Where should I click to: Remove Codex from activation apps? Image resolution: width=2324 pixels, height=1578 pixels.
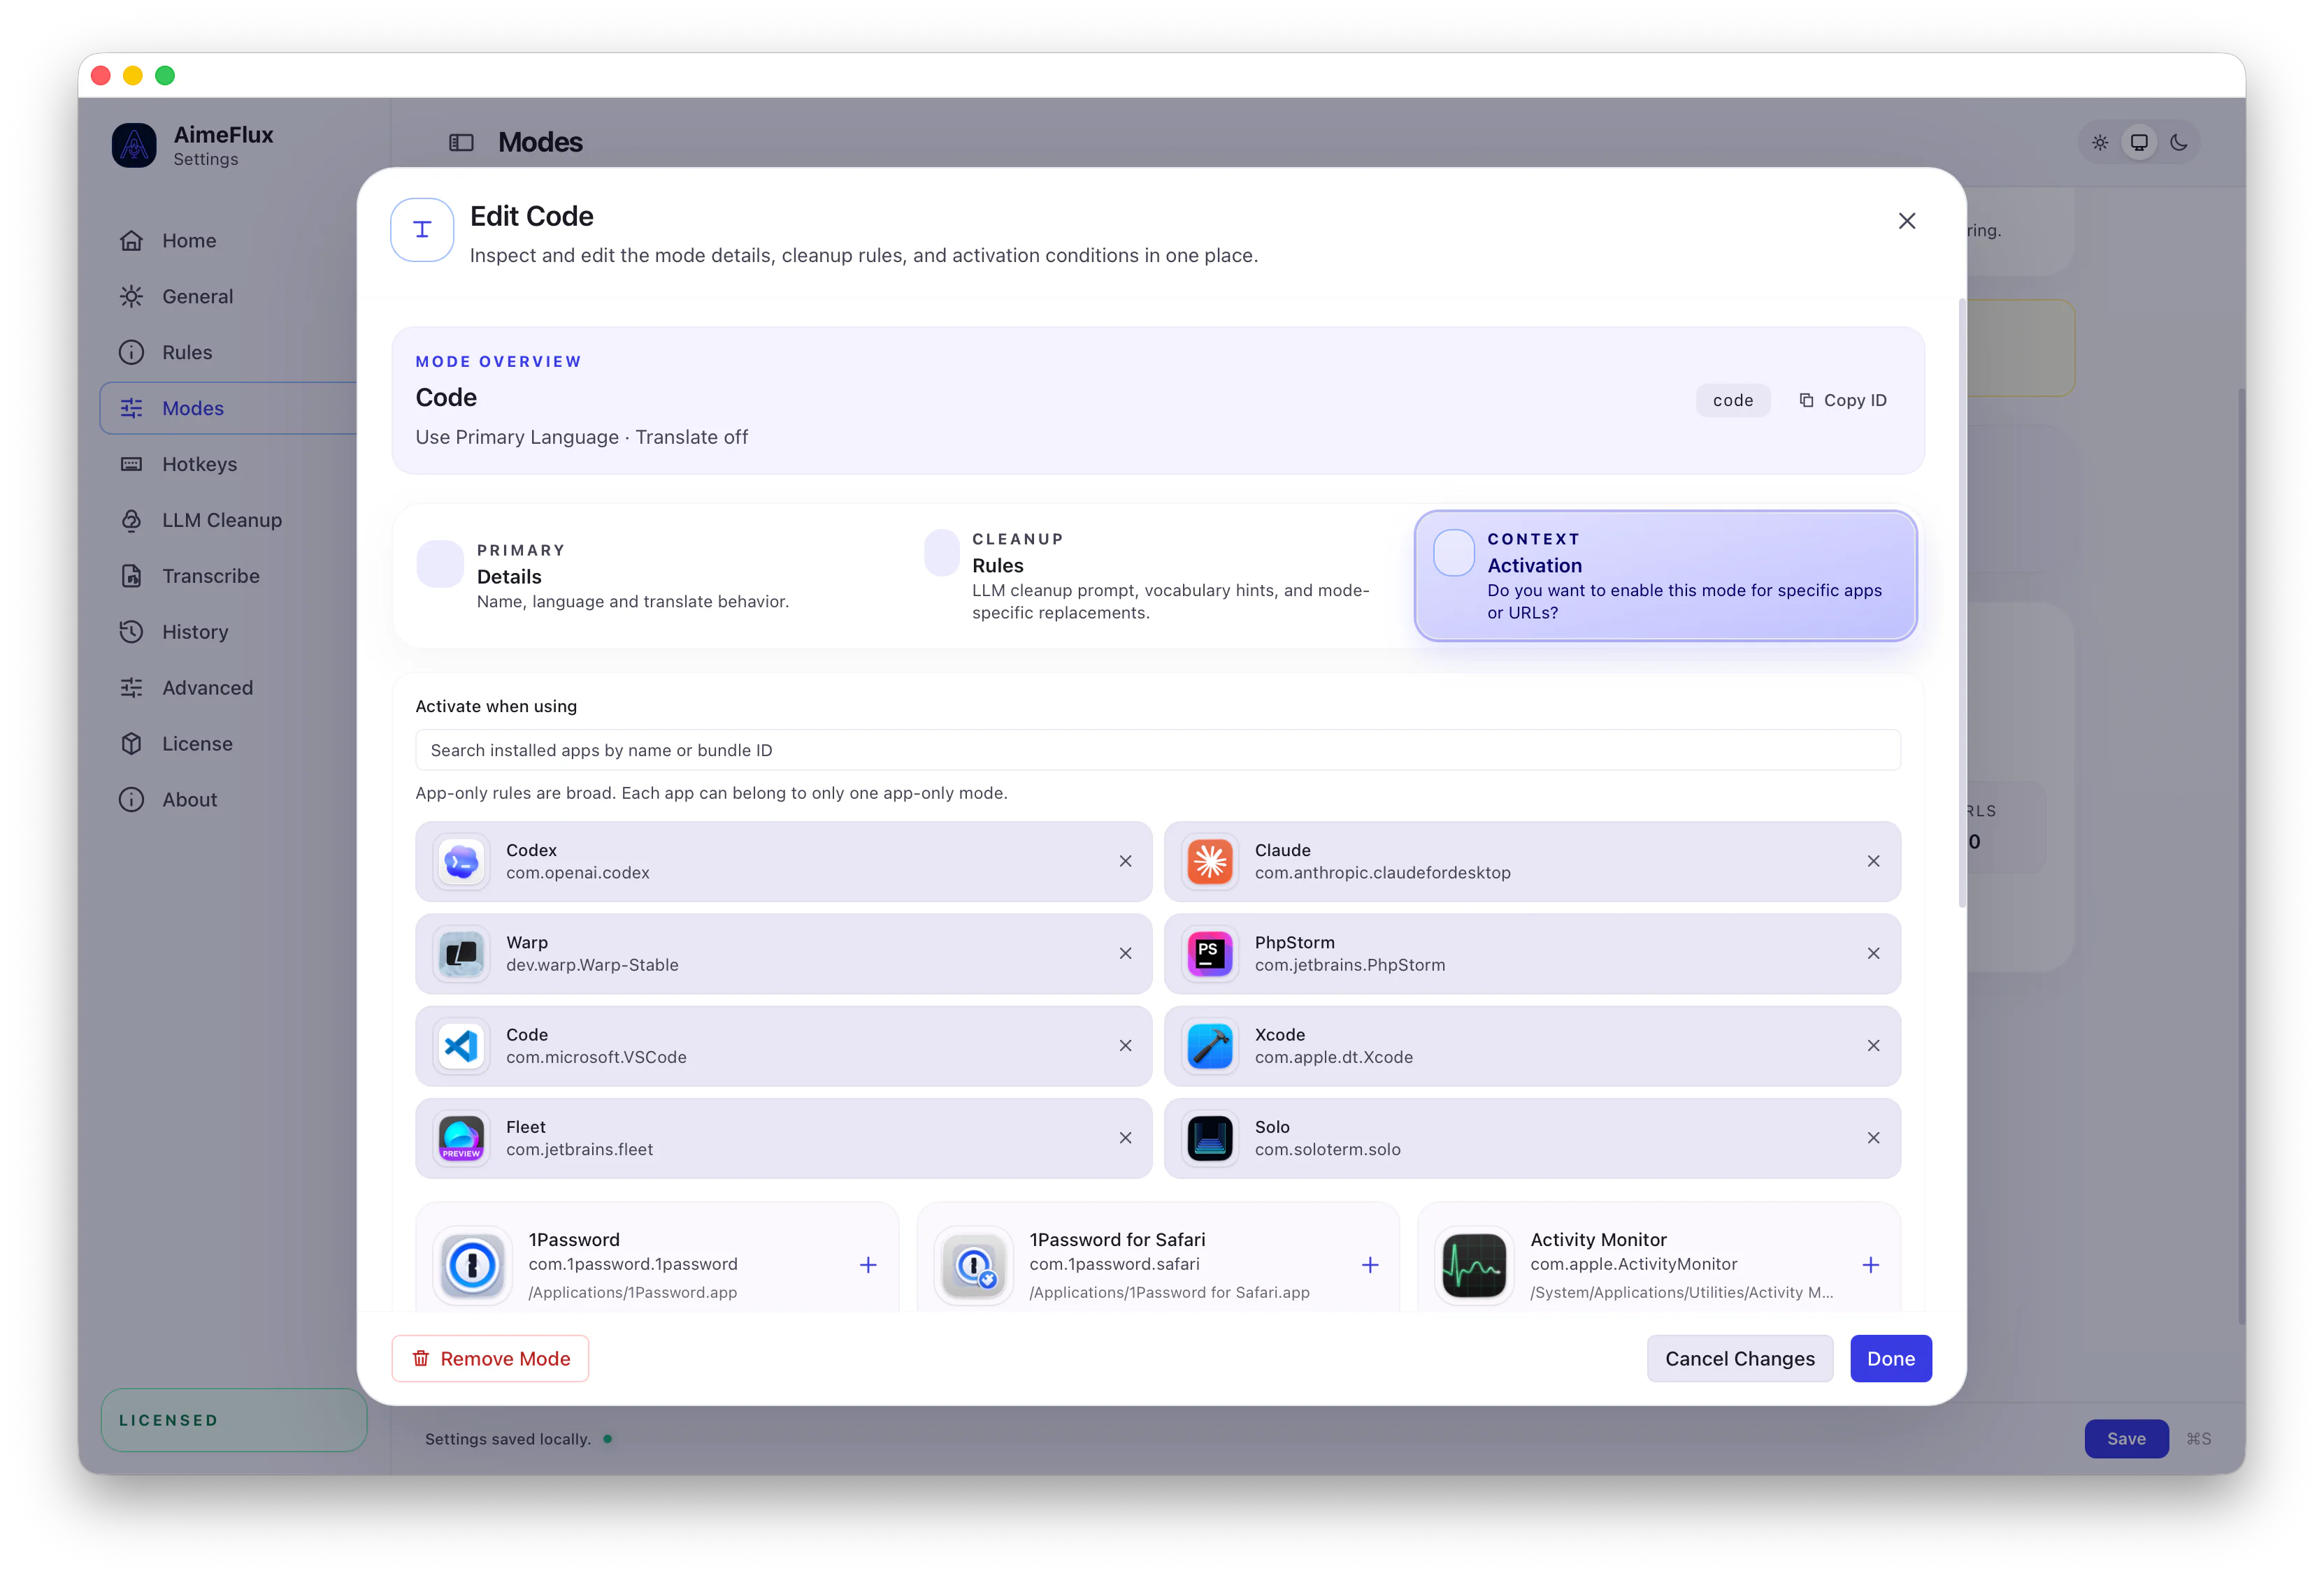(x=1125, y=862)
